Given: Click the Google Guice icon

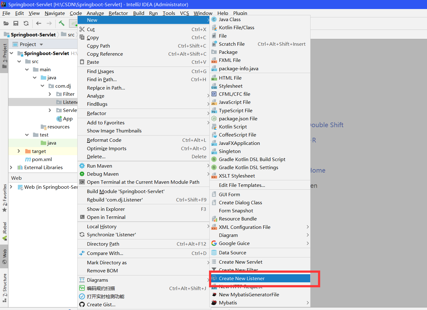Looking at the screenshot, I should (214, 243).
